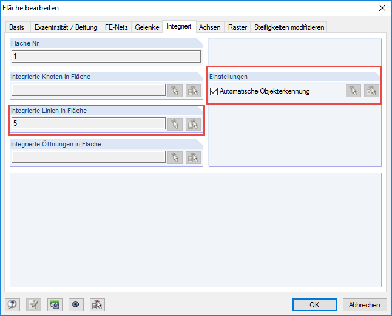Image resolution: width=392 pixels, height=316 pixels.
Task: Open line selection list for Integrierte Linien
Action: (193, 124)
